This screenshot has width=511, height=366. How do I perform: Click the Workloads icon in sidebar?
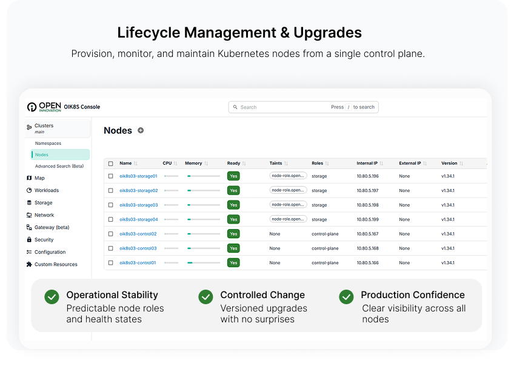click(x=29, y=190)
